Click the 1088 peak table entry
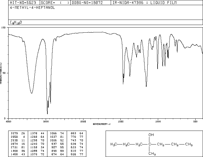This screenshot has height=157, width=203. pyautogui.click(x=37, y=151)
